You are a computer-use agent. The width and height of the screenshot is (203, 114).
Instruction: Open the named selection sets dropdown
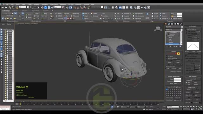pos(97,7)
